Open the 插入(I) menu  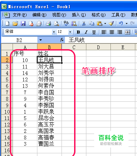click(79, 15)
